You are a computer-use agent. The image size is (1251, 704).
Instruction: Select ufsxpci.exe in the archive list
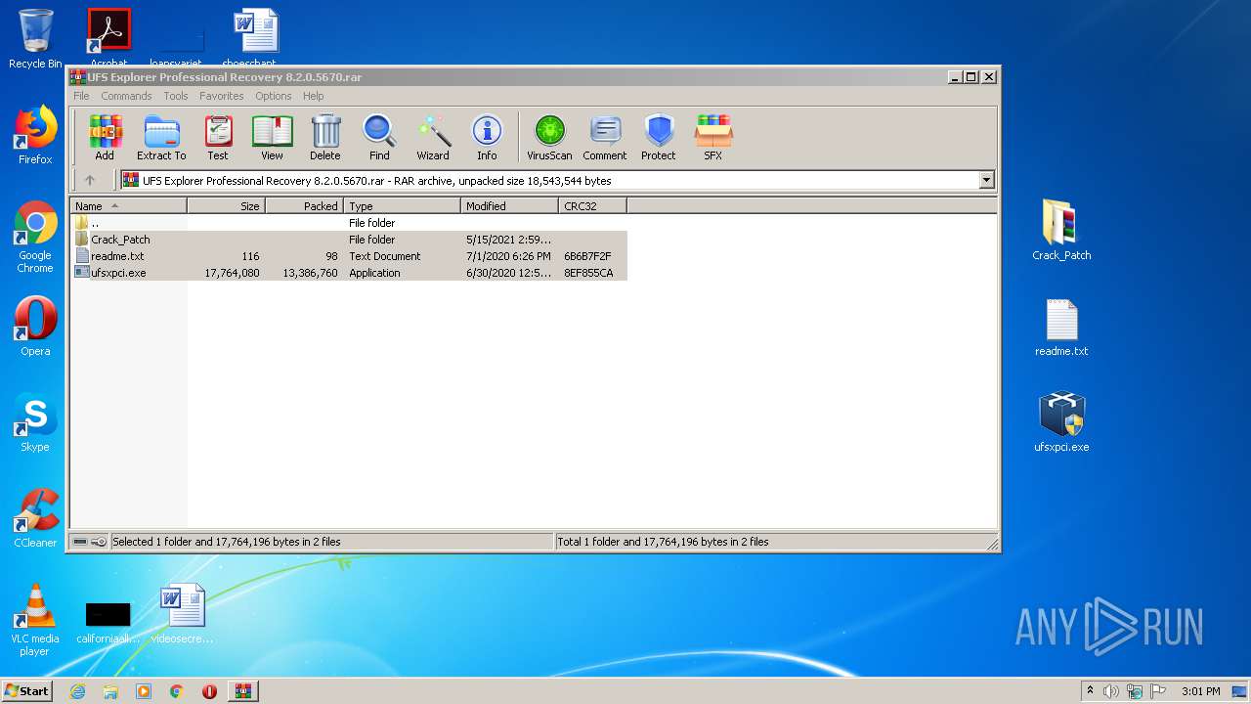click(x=349, y=273)
